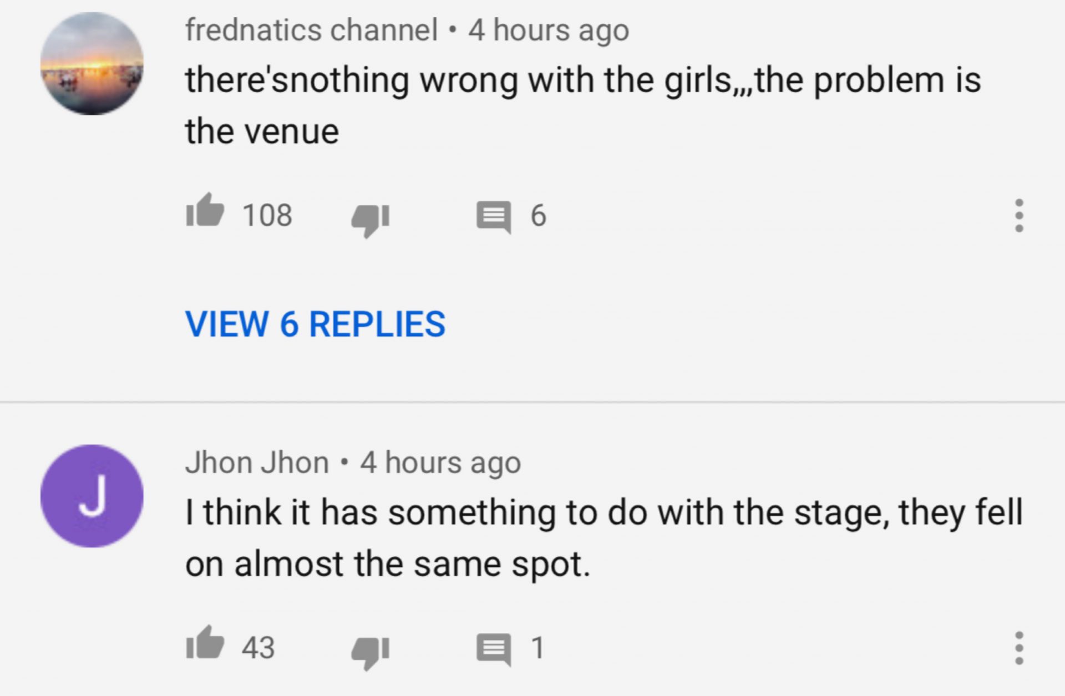The image size is (1065, 696).
Task: Open replies icon on the venue comment
Action: pyautogui.click(x=493, y=217)
